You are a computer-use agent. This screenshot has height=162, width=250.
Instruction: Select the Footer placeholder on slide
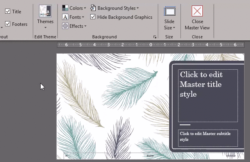150,156
